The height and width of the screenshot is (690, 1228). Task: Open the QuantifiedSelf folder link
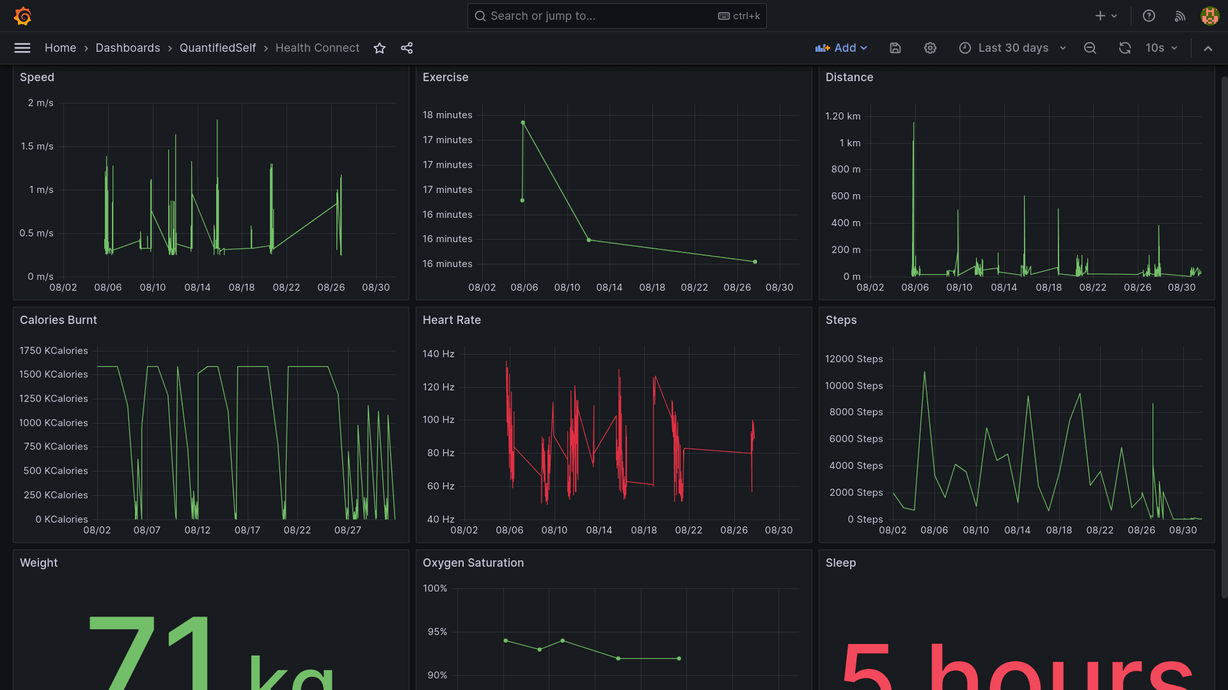(217, 48)
